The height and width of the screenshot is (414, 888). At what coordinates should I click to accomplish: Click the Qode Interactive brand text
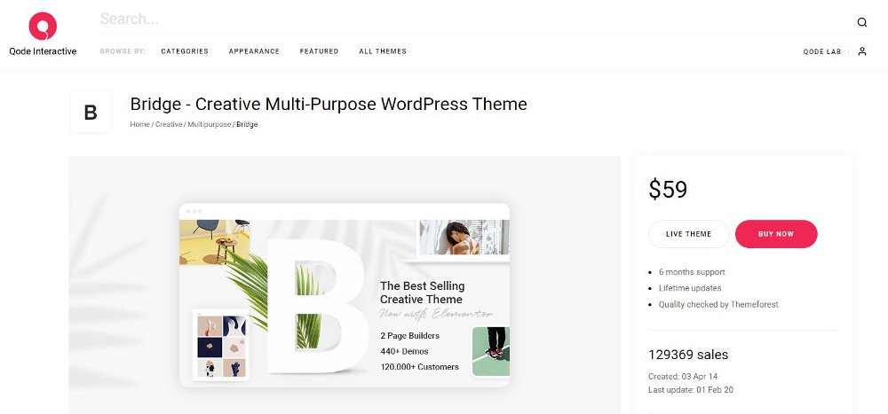[43, 51]
